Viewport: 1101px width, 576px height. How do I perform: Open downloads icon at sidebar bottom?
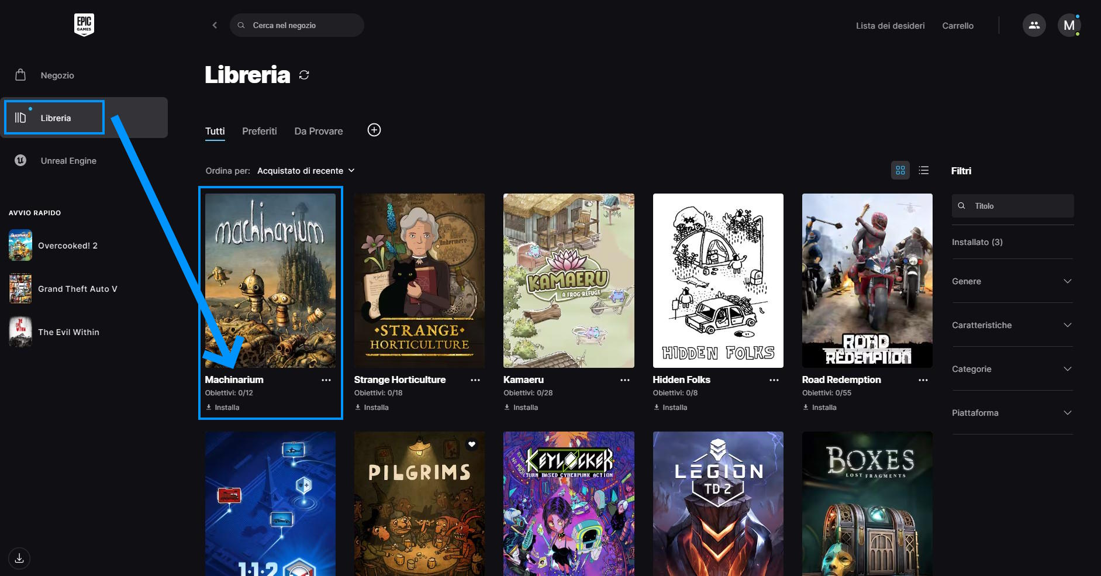(19, 558)
